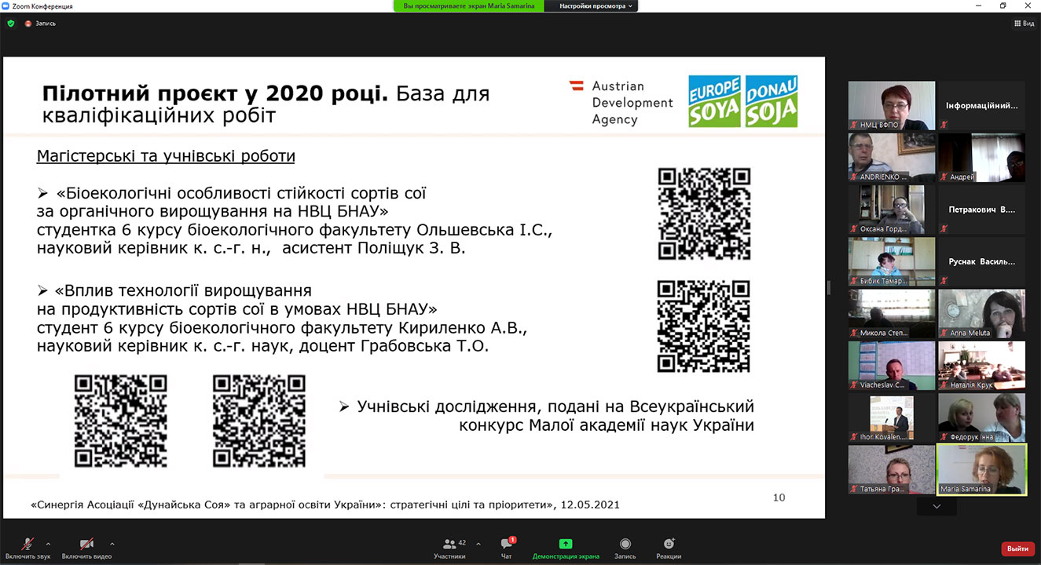This screenshot has height=565, width=1041.
Task: Select the Андрей participant video
Action: pos(981,158)
